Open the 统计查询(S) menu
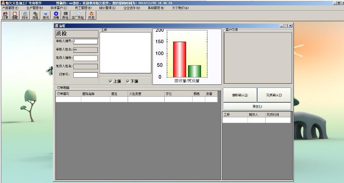Image resolution: width=344 pixels, height=183 pixels. tap(107, 8)
